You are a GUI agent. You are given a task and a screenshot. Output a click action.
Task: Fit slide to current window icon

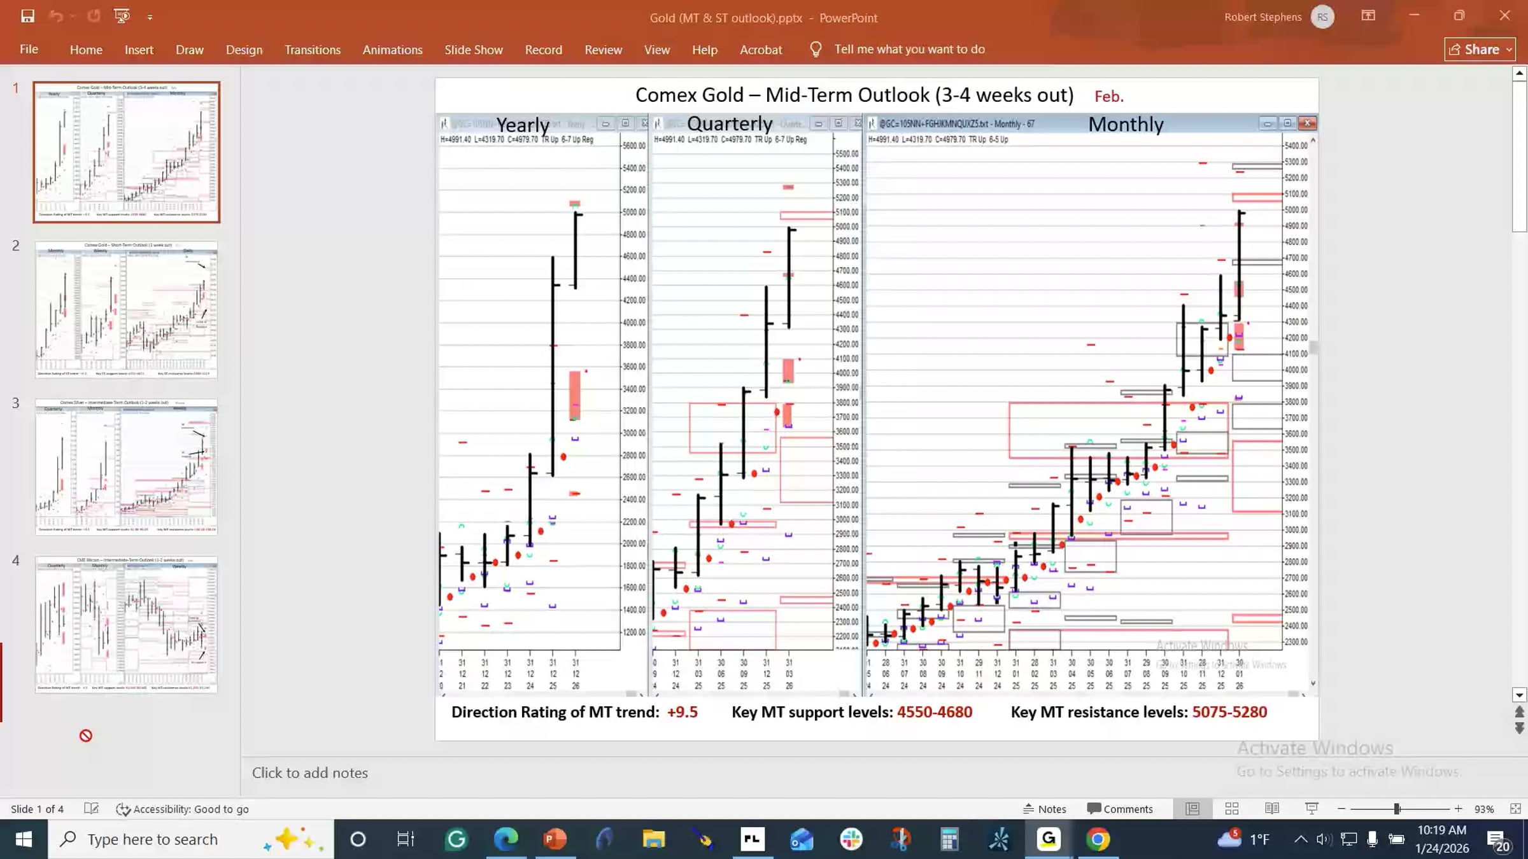coord(1516,809)
